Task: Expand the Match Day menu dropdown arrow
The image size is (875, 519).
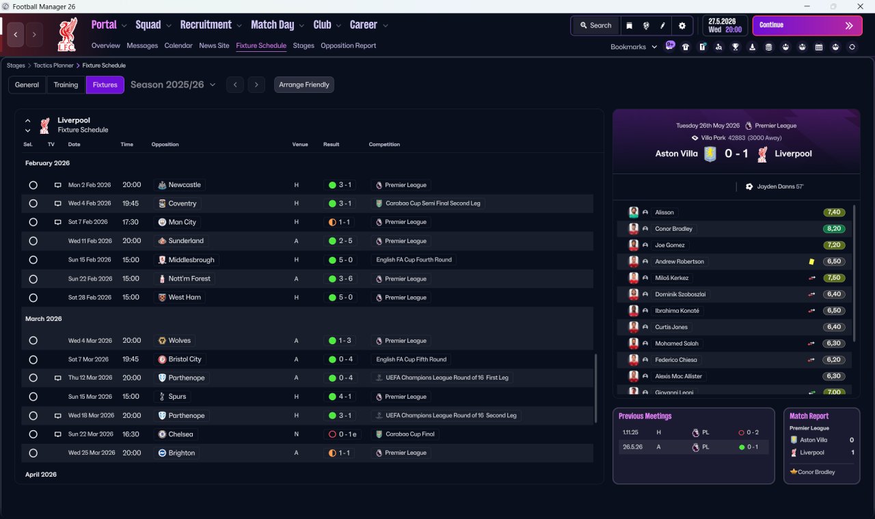Action: point(301,26)
